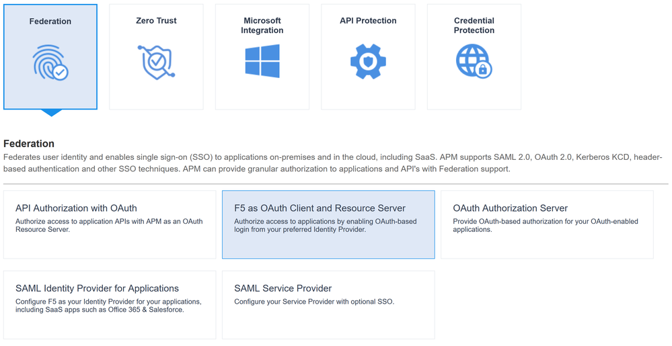Switch to the Zero Trust tab
Viewport: 672px width, 346px height.
pyautogui.click(x=156, y=21)
